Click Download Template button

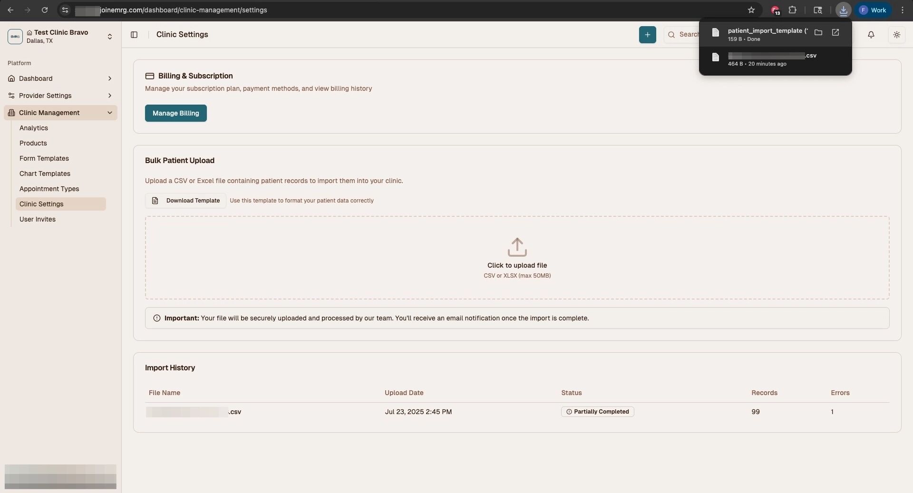185,201
